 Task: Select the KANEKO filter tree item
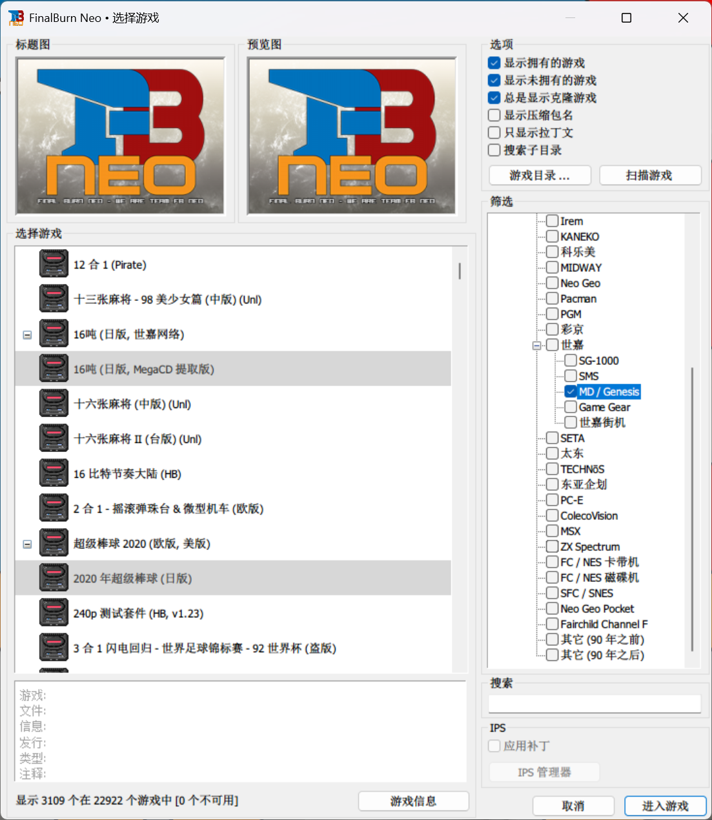580,237
